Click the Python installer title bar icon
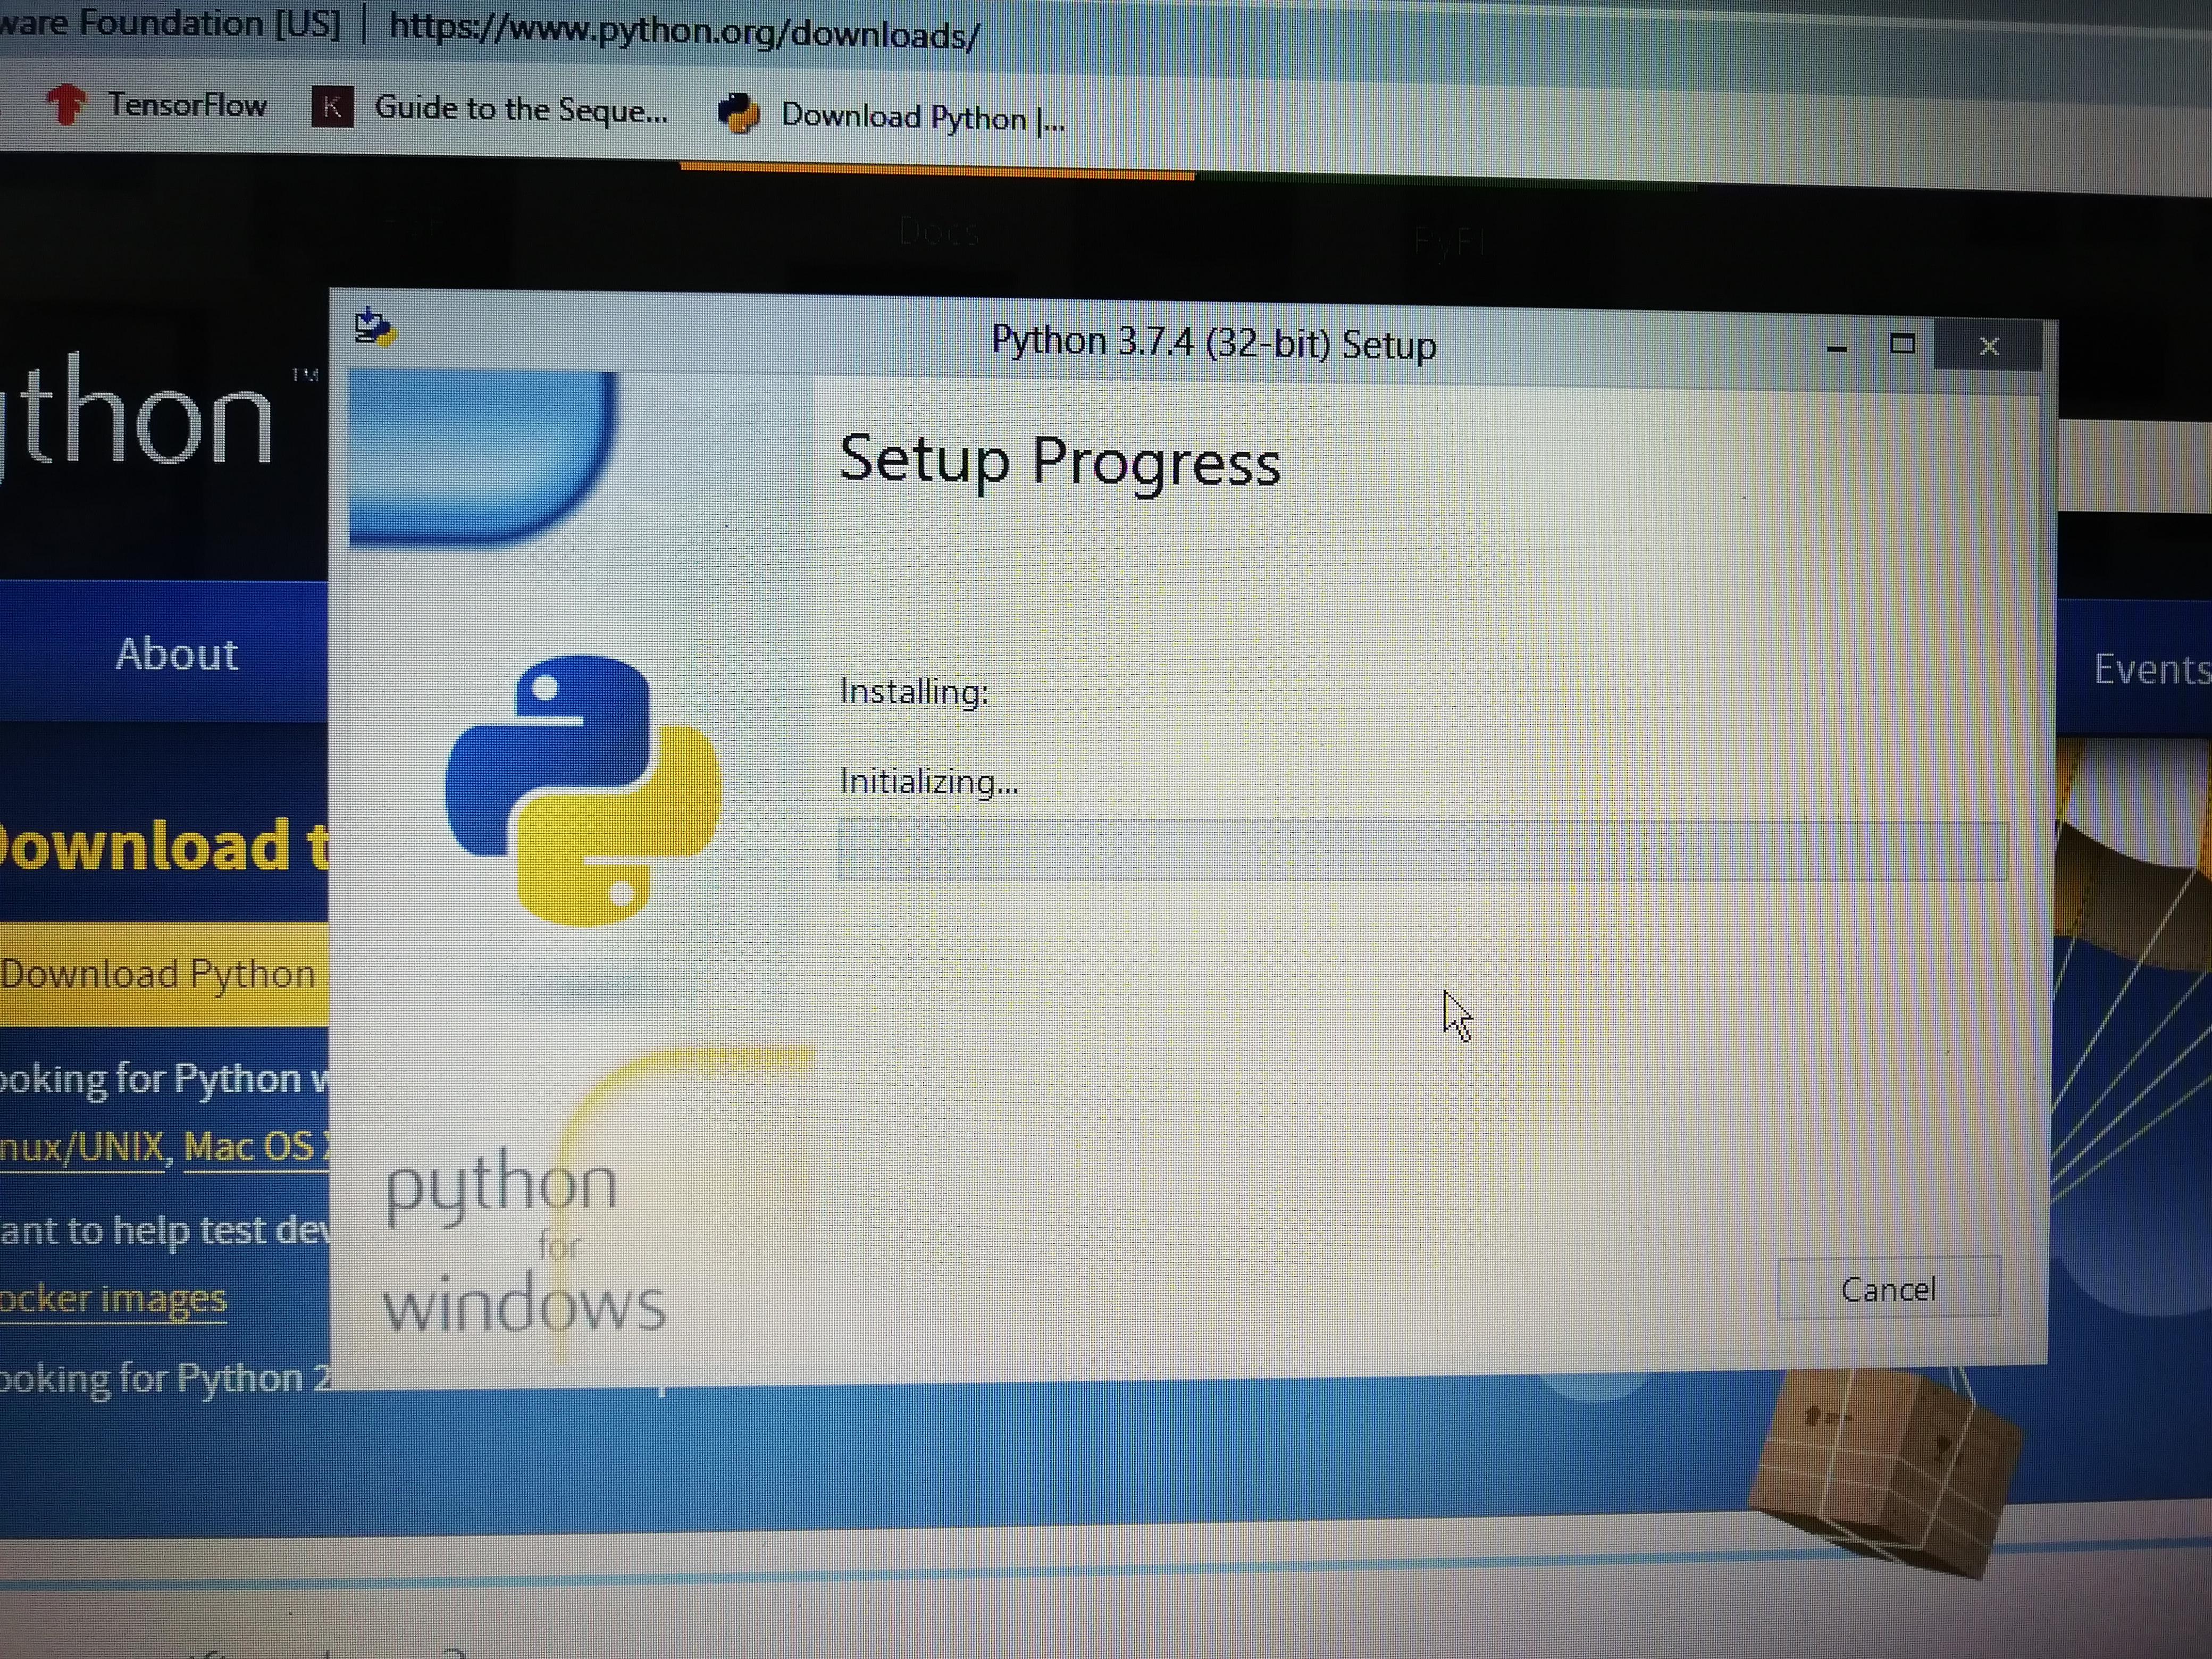Viewport: 2212px width, 1659px height. (375, 326)
